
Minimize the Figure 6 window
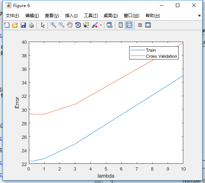click(162, 5)
